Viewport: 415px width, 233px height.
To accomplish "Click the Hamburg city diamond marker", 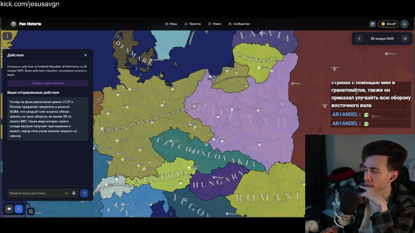I will pos(130,89).
